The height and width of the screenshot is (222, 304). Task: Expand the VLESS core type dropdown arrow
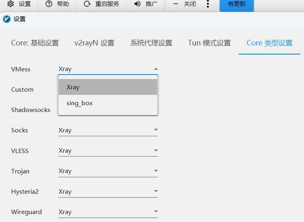pyautogui.click(x=156, y=150)
